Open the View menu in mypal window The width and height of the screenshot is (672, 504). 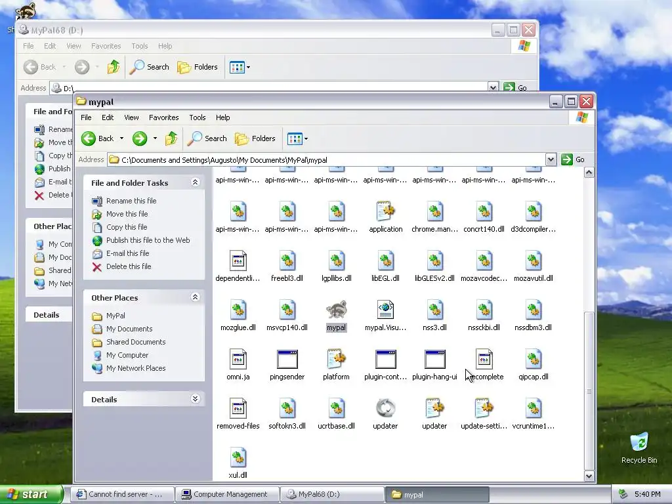131,117
